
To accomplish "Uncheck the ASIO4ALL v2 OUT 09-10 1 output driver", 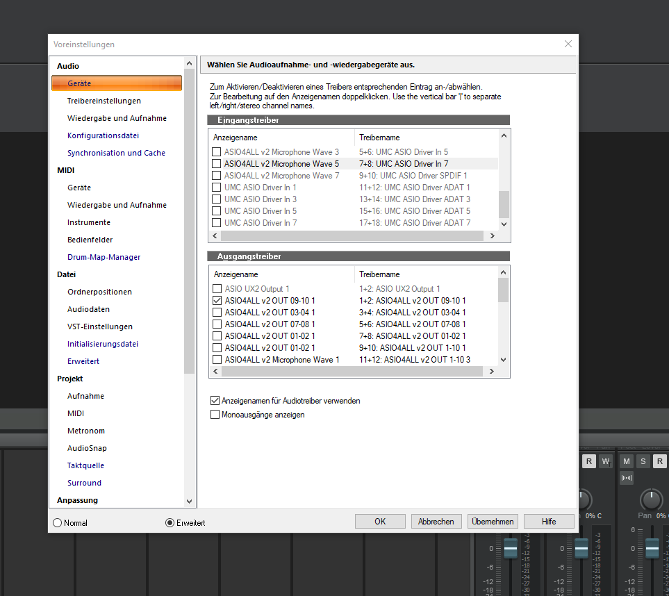I will point(217,300).
